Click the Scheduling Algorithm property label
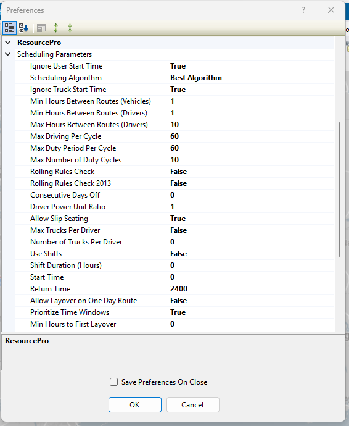Image resolution: width=349 pixels, height=426 pixels. [x=66, y=78]
